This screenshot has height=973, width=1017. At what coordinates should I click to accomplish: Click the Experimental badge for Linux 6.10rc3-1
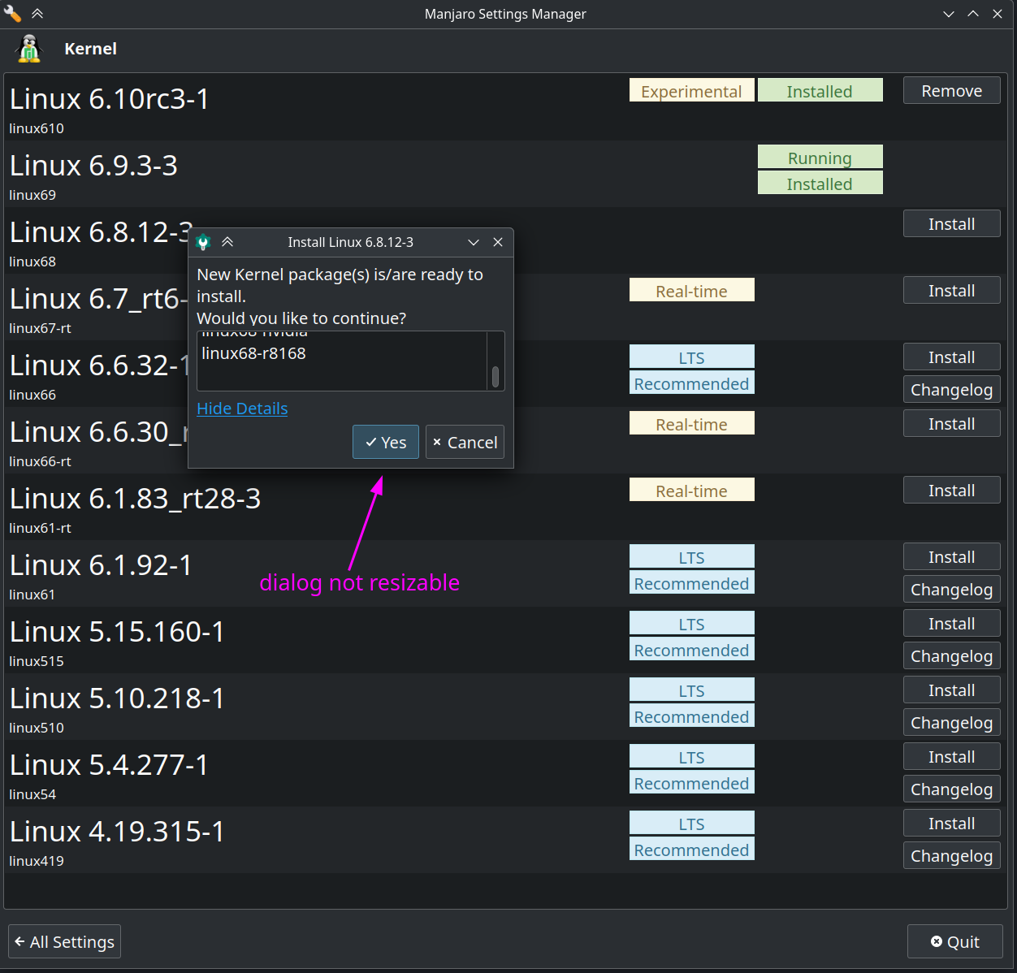click(692, 90)
